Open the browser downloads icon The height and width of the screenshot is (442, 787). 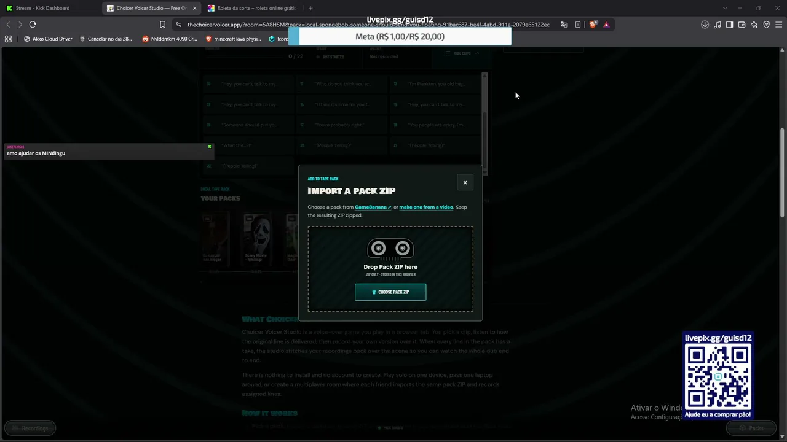click(705, 25)
